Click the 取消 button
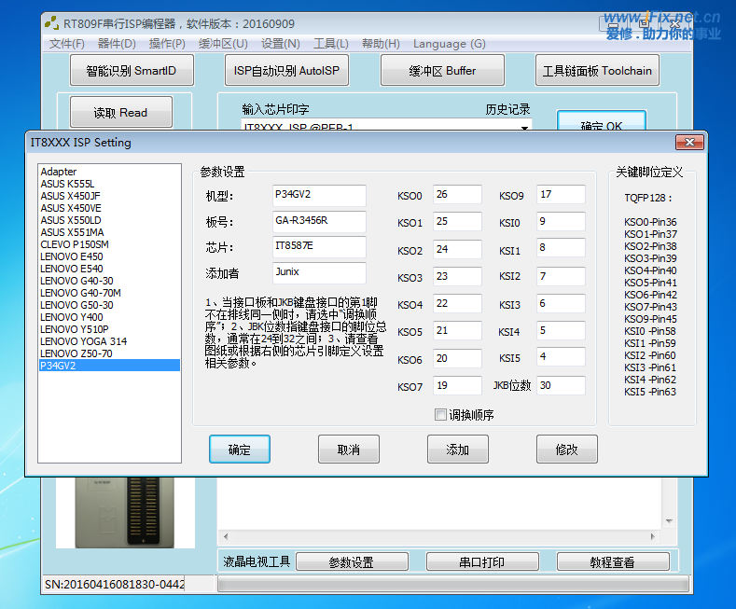 (x=348, y=450)
